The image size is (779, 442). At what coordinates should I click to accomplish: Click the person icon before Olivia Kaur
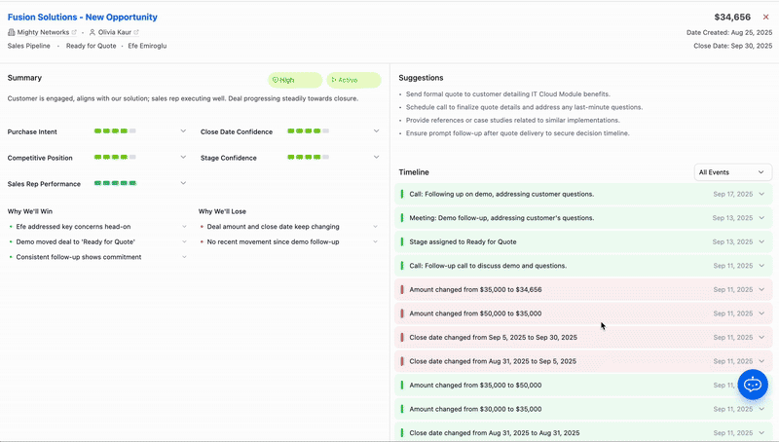point(92,32)
